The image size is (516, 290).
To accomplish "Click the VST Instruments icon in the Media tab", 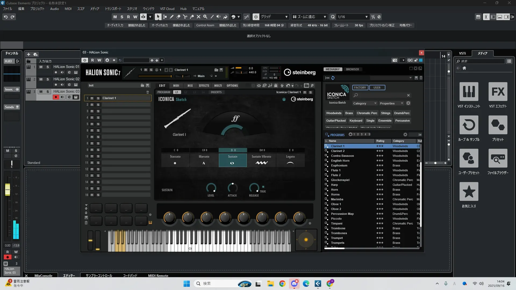I will click(x=469, y=92).
